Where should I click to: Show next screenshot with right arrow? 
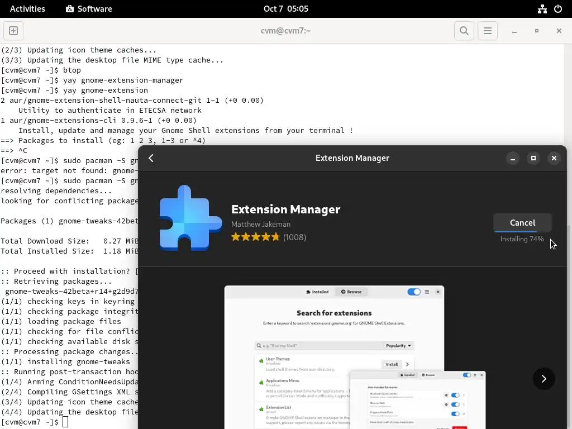[544, 379]
